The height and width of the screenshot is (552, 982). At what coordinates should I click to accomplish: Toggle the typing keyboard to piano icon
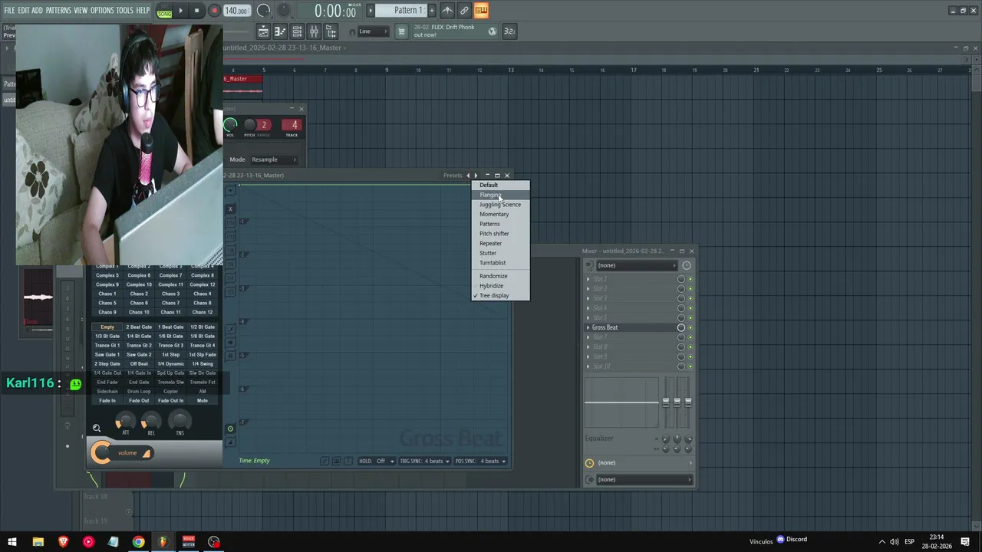481,10
